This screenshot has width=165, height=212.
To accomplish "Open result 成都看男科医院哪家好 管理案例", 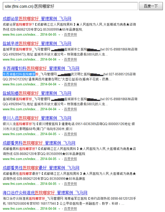I will click(x=39, y=143).
